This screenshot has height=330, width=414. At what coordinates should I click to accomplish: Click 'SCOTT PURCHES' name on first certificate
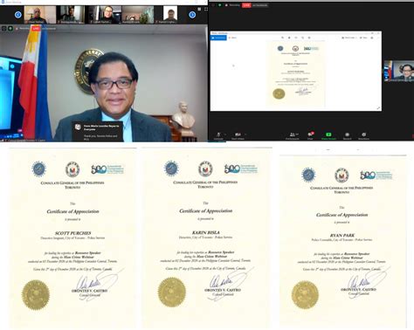point(72,233)
